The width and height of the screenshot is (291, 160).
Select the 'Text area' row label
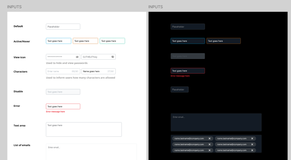19,125
